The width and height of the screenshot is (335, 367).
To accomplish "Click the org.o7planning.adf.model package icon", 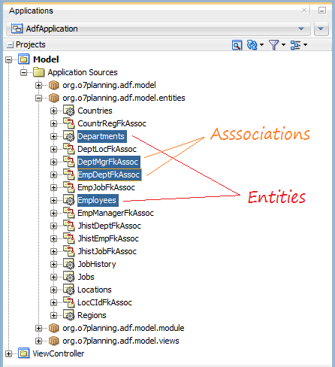I will pos(53,85).
